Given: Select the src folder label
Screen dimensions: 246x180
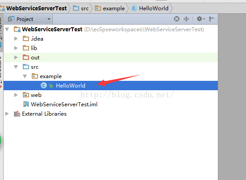Looking at the screenshot, I should 35,67.
